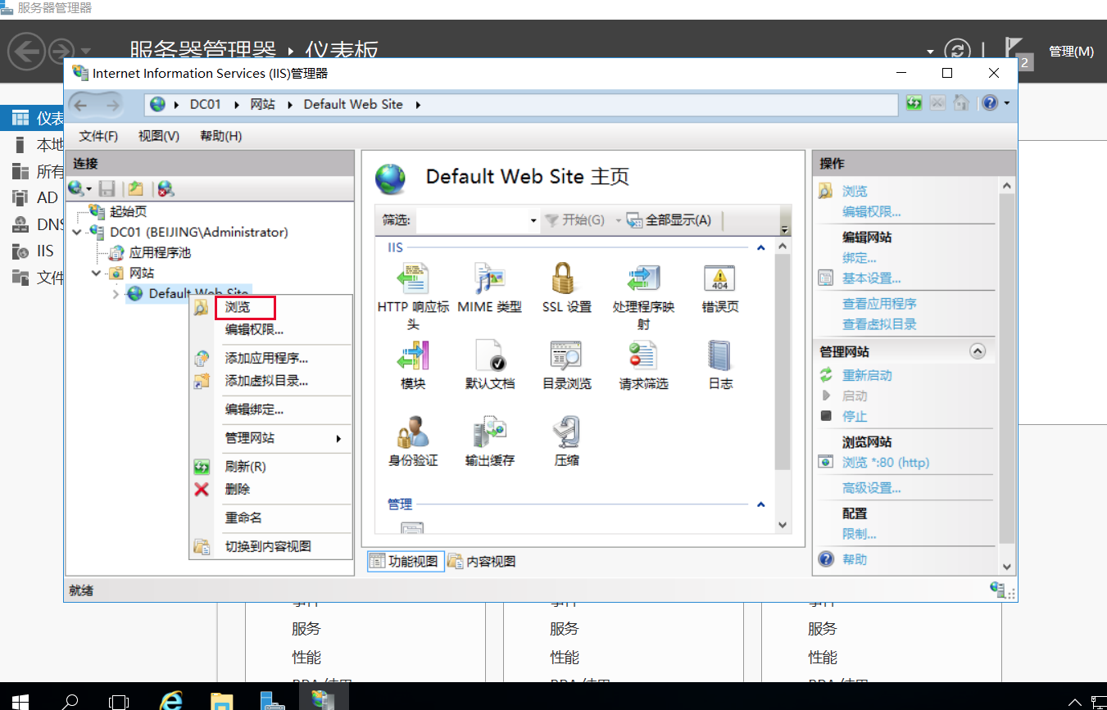
Task: Open the 日志 feature icon
Action: click(x=720, y=357)
